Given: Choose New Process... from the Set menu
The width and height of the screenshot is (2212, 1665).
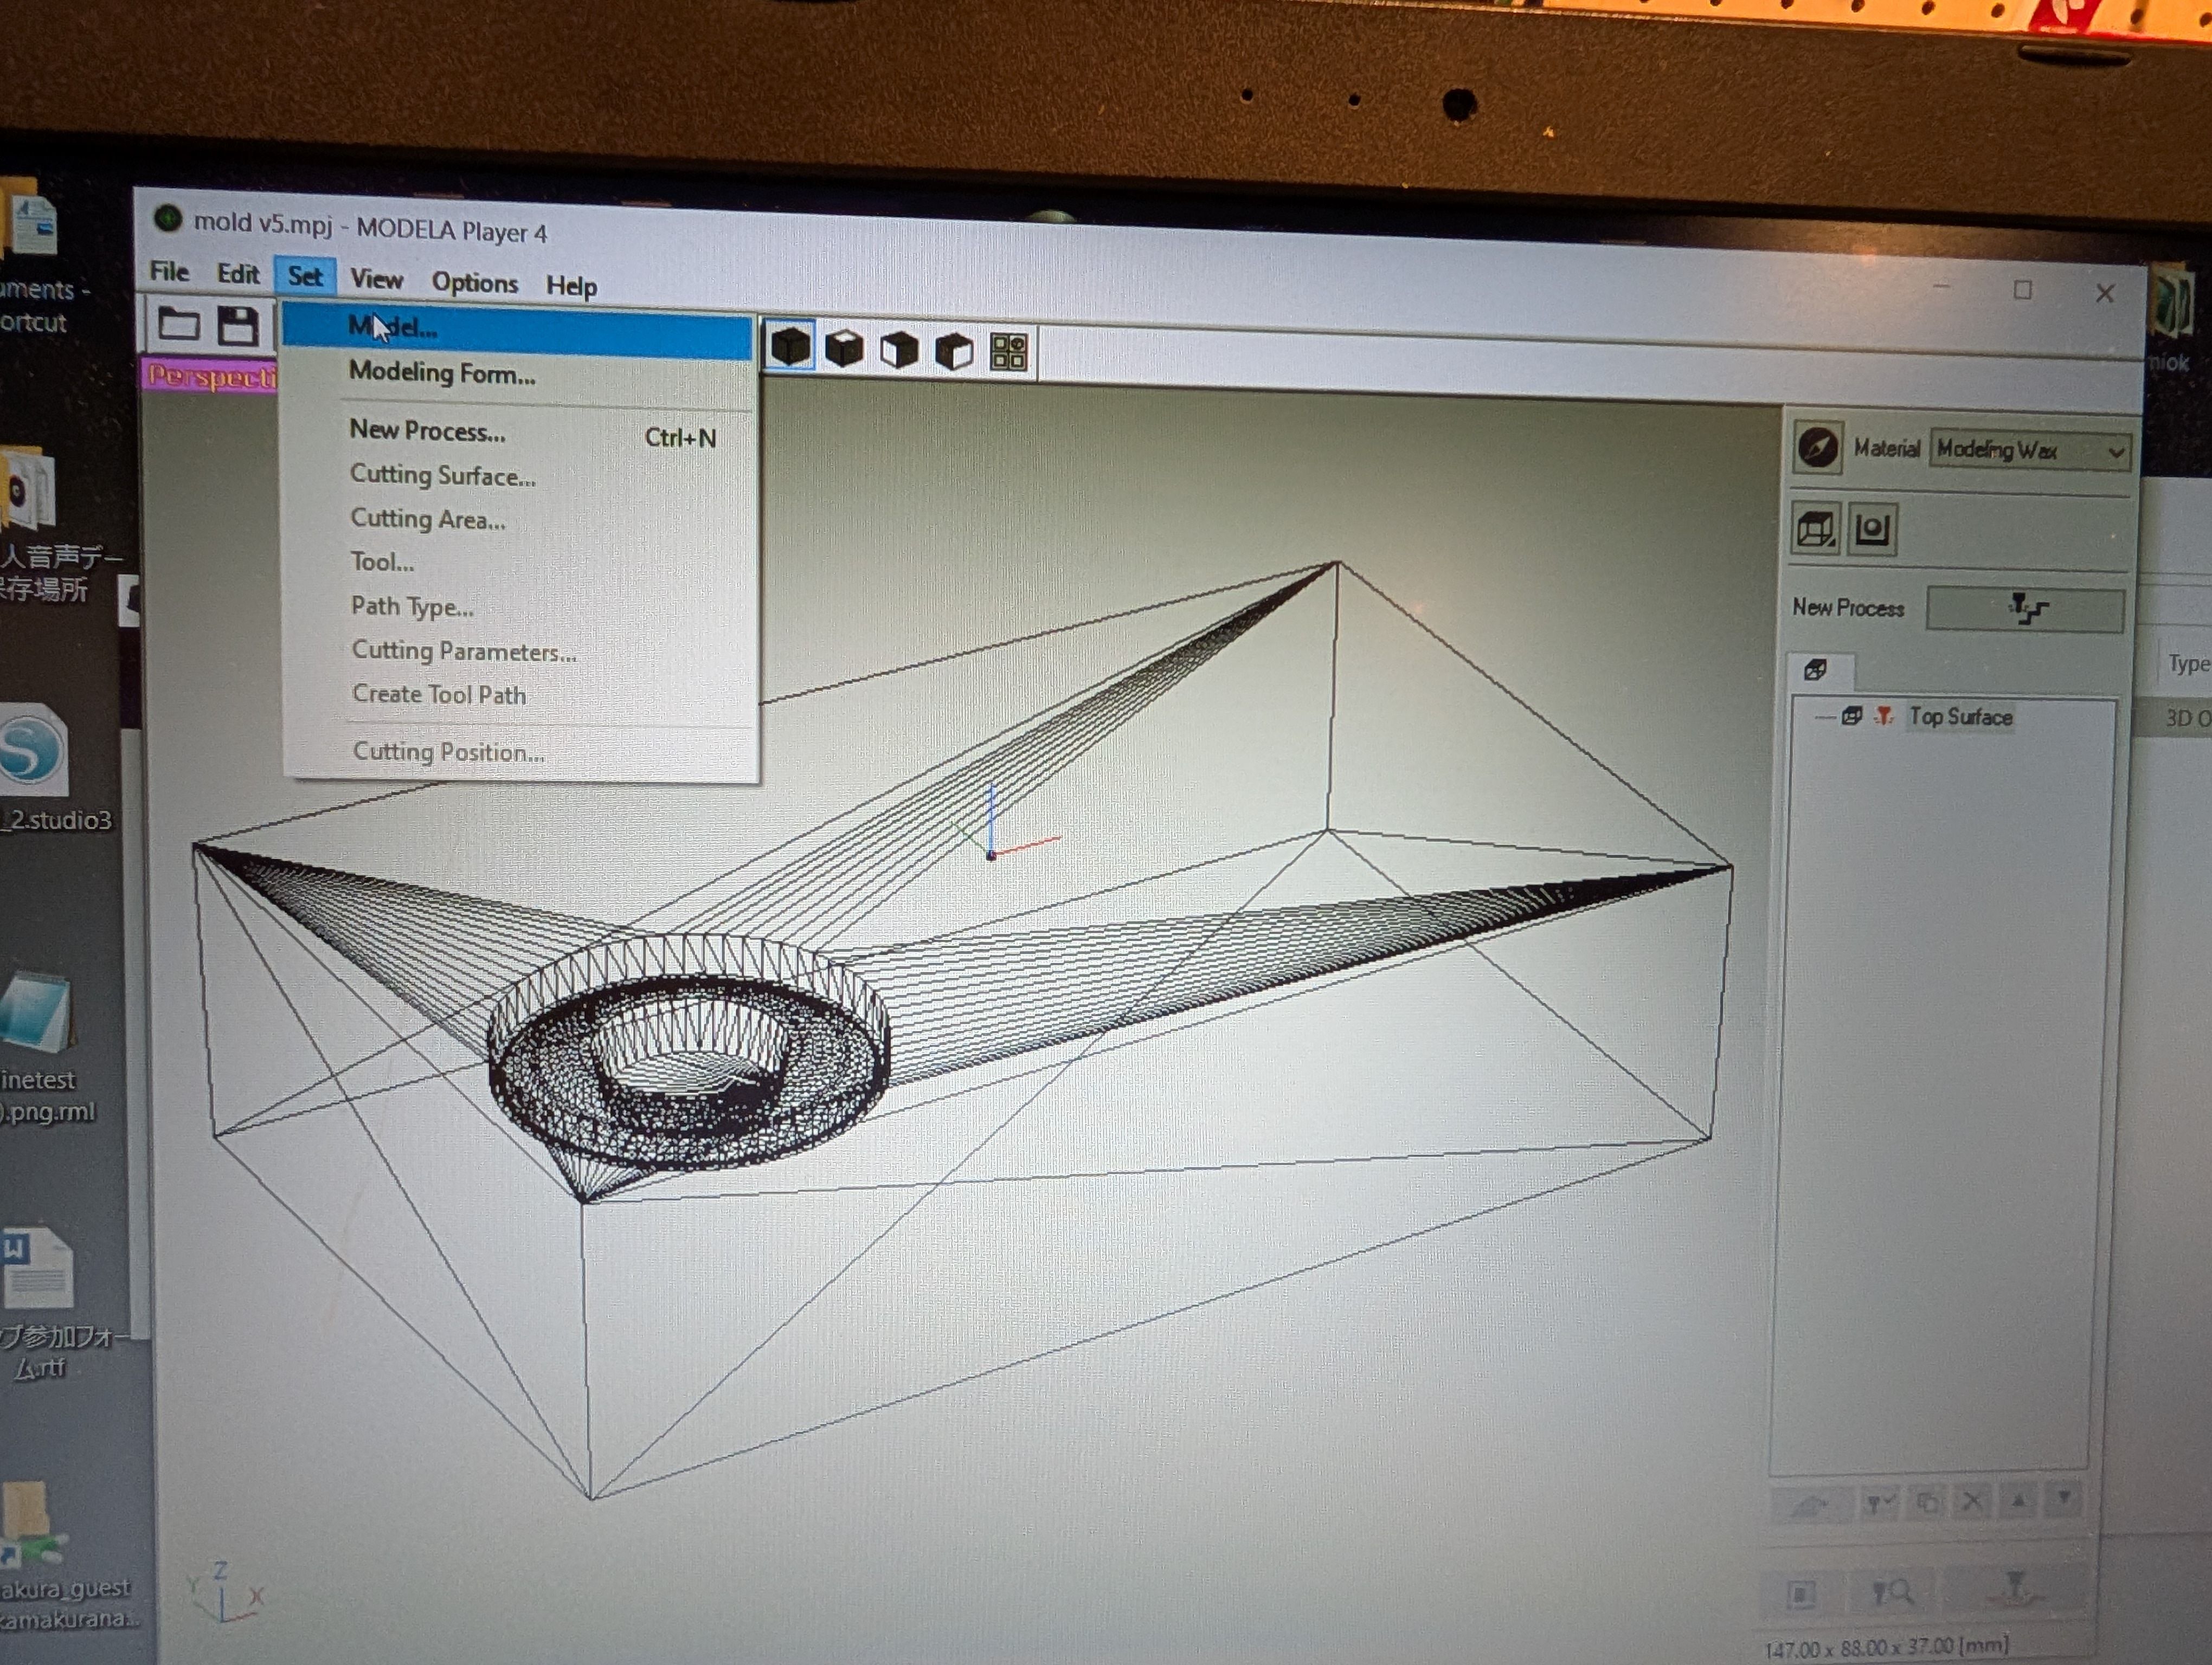Looking at the screenshot, I should click(x=518, y=433).
